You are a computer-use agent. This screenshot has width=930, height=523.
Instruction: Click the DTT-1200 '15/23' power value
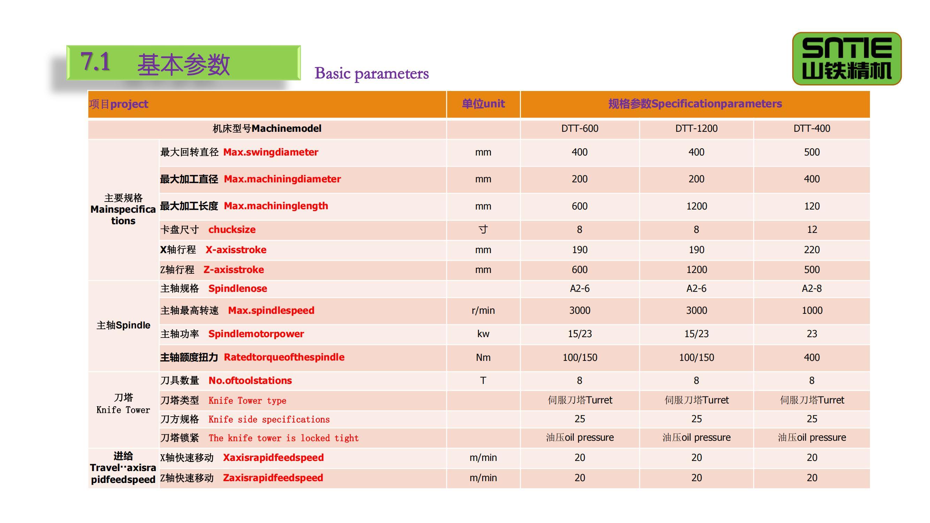[x=696, y=334]
